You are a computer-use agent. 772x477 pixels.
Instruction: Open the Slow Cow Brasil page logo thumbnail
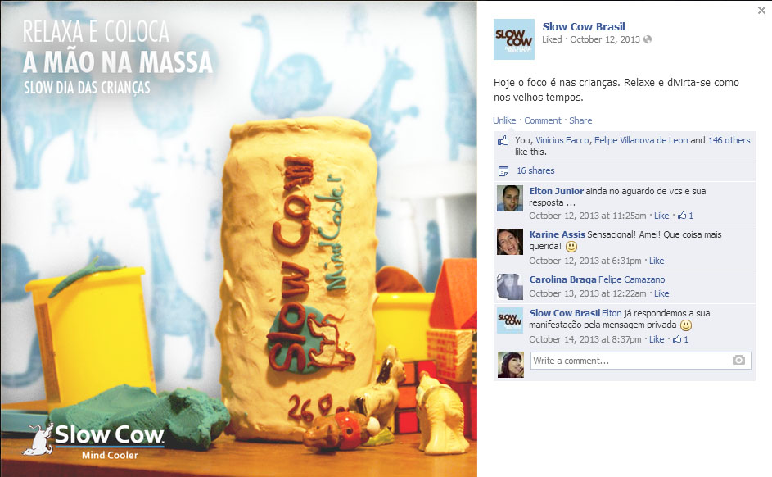pos(513,39)
